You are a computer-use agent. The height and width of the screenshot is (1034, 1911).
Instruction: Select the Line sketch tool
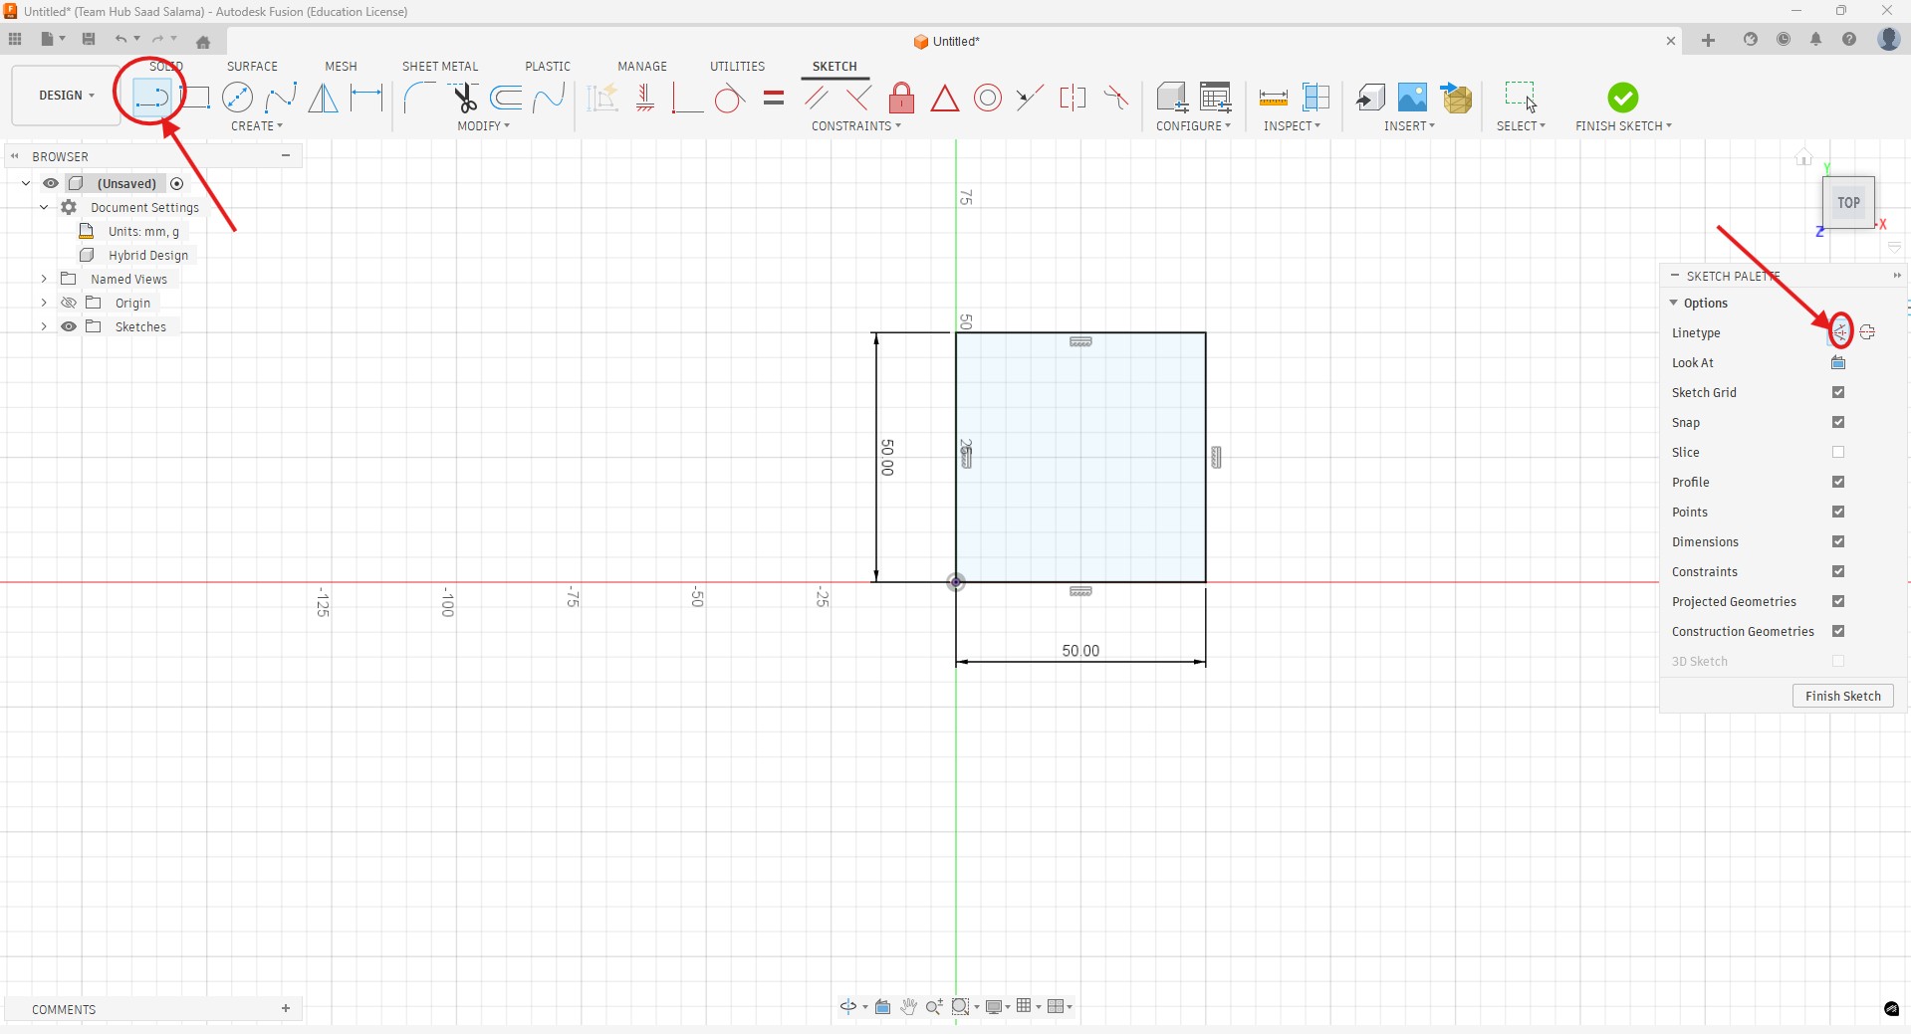pos(151,97)
